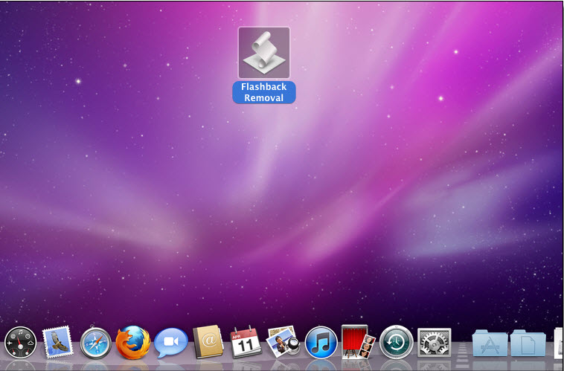Open Photo Booth red curtain icon
564x371 pixels.
[358, 342]
